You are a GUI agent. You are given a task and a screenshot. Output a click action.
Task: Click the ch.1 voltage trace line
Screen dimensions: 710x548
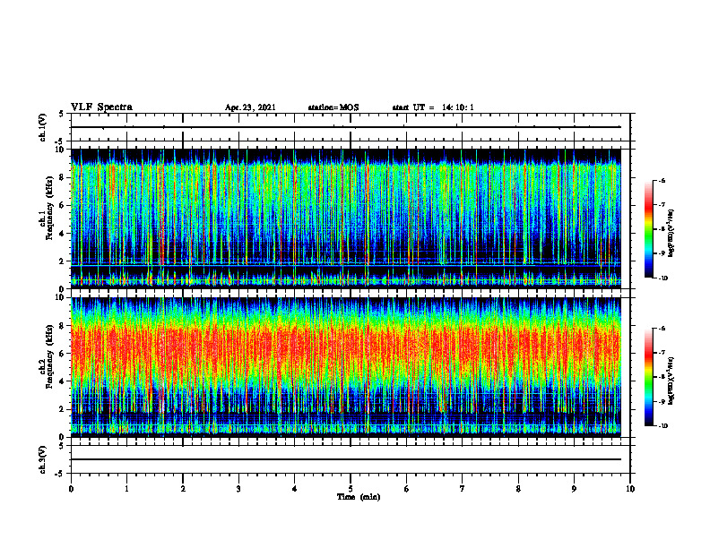pyautogui.click(x=345, y=127)
